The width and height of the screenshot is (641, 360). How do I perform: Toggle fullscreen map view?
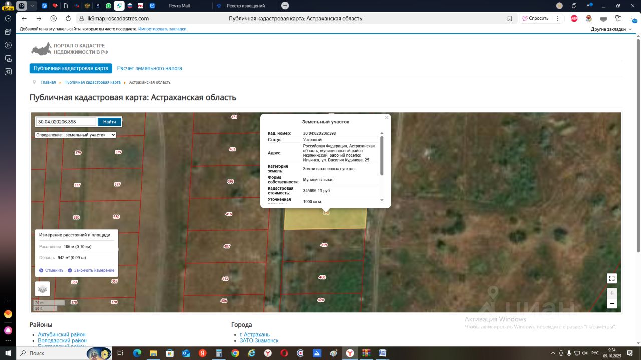pos(611,278)
